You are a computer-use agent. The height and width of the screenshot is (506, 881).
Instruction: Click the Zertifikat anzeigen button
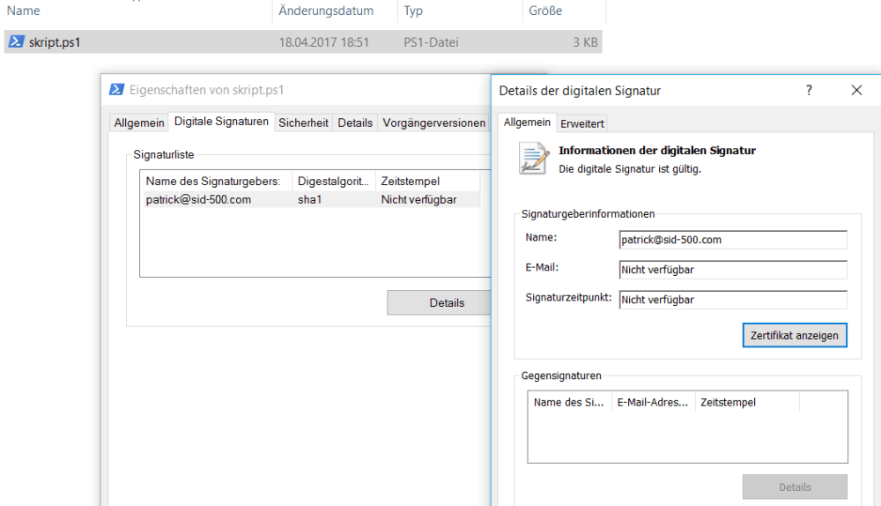click(x=795, y=335)
